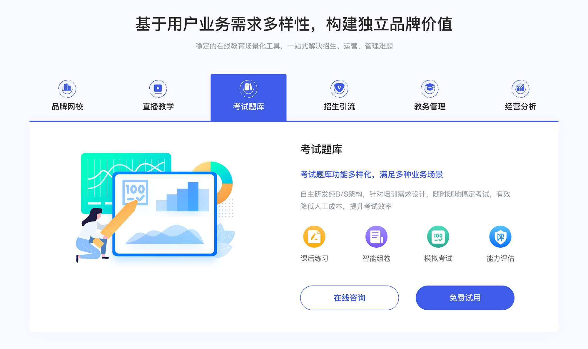
Task: Click the 品牌网校 icon
Action: click(66, 87)
